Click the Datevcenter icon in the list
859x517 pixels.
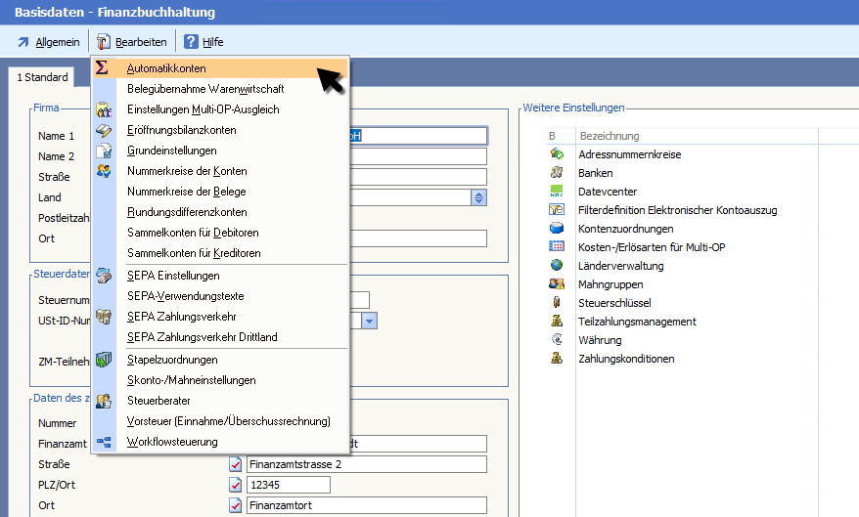[557, 192]
